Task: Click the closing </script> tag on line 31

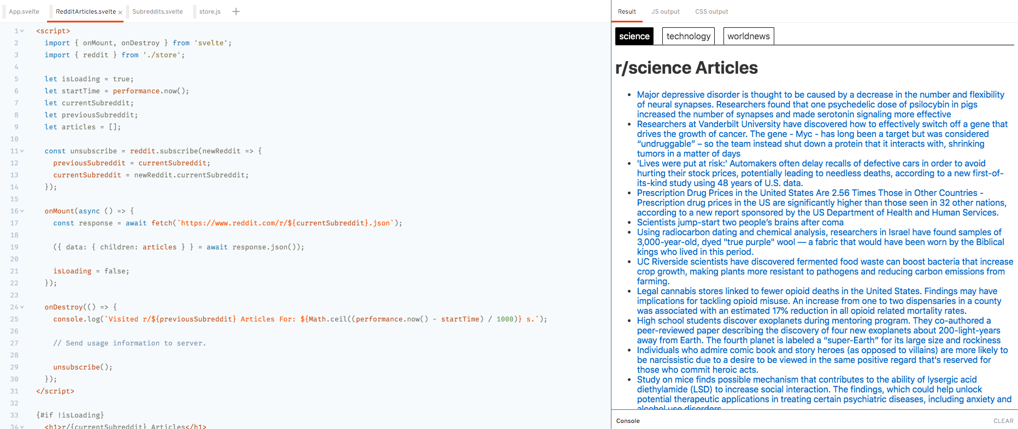Action: (x=55, y=391)
